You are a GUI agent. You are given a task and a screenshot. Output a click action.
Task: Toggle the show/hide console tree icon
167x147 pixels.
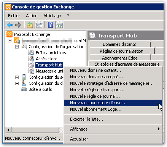pyautogui.click(x=39, y=25)
